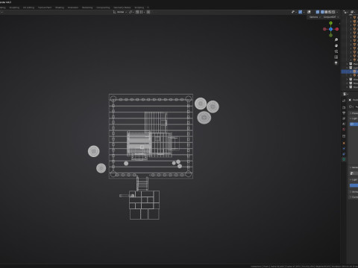Click the red X axis on navigation gizmo

pos(337,29)
